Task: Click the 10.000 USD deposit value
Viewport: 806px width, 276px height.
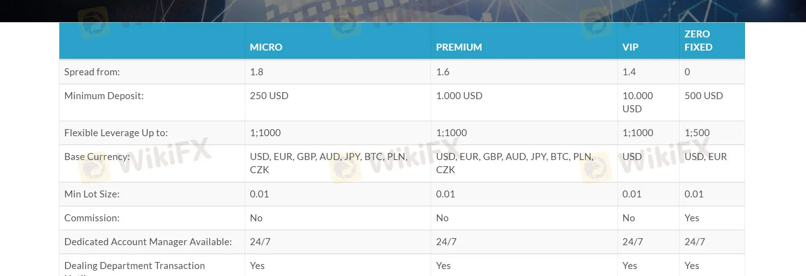Action: tap(637, 102)
